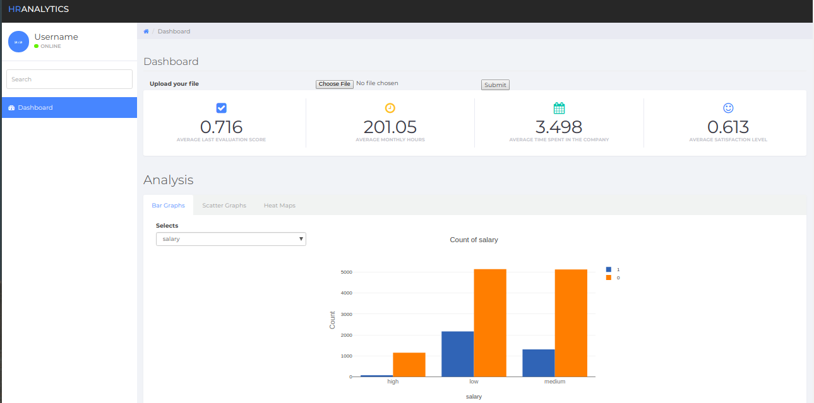Click the 0.716 evaluation score value
The image size is (814, 403).
click(x=221, y=127)
